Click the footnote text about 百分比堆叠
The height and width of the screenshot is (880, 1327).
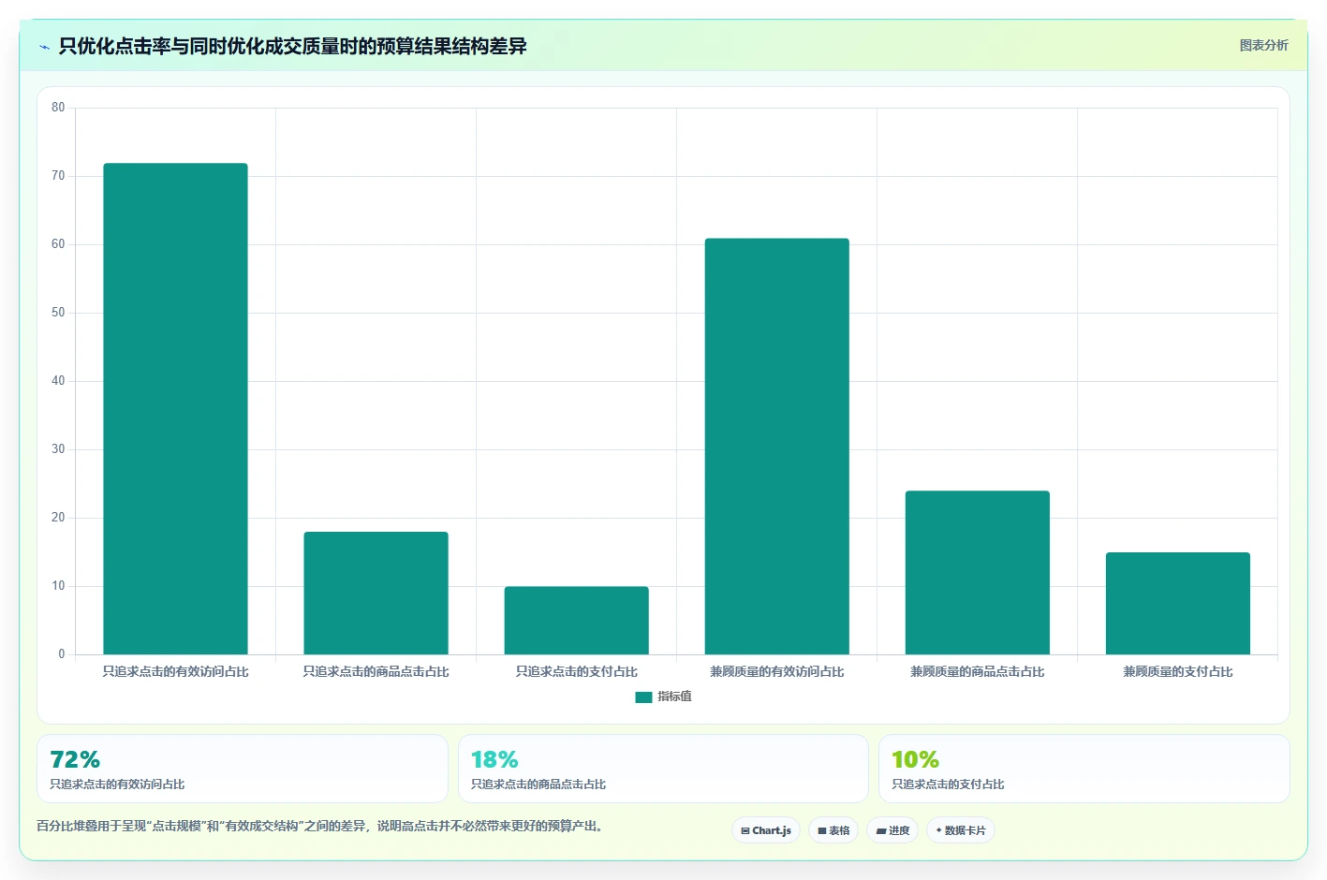click(x=322, y=826)
